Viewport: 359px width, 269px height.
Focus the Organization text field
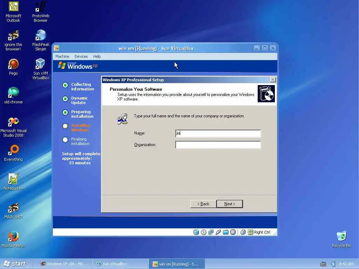(x=218, y=145)
